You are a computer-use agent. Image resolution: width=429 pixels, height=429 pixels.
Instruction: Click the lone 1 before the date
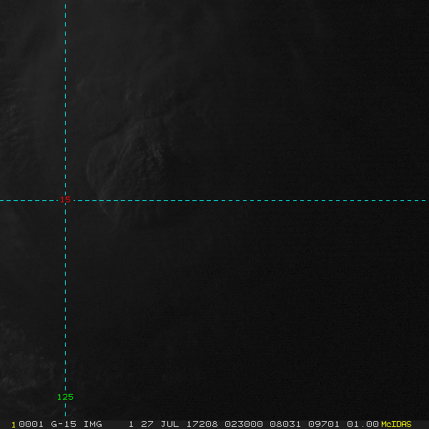point(131,424)
